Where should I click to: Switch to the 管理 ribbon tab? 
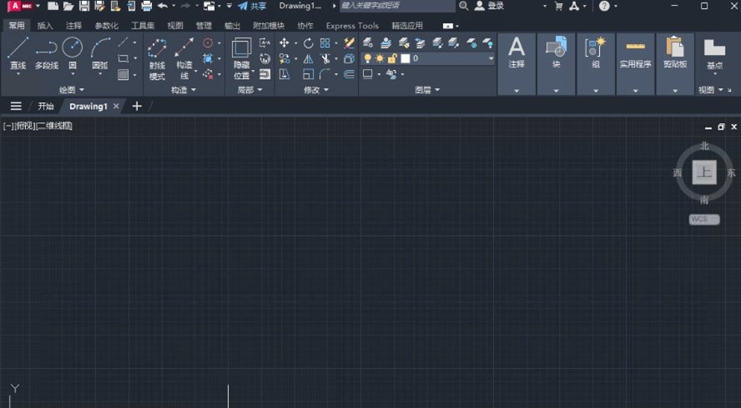click(x=204, y=26)
